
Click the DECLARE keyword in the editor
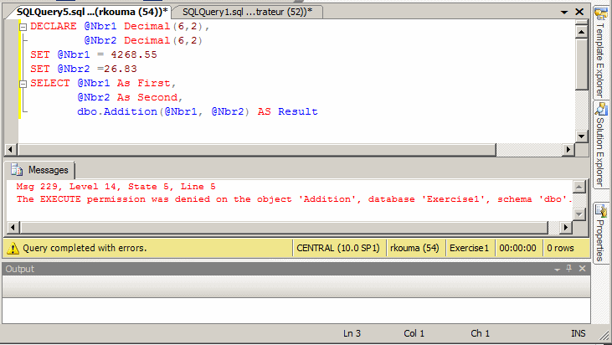[54, 27]
